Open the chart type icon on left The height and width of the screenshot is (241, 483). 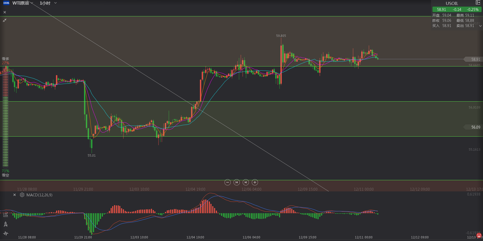point(6,215)
